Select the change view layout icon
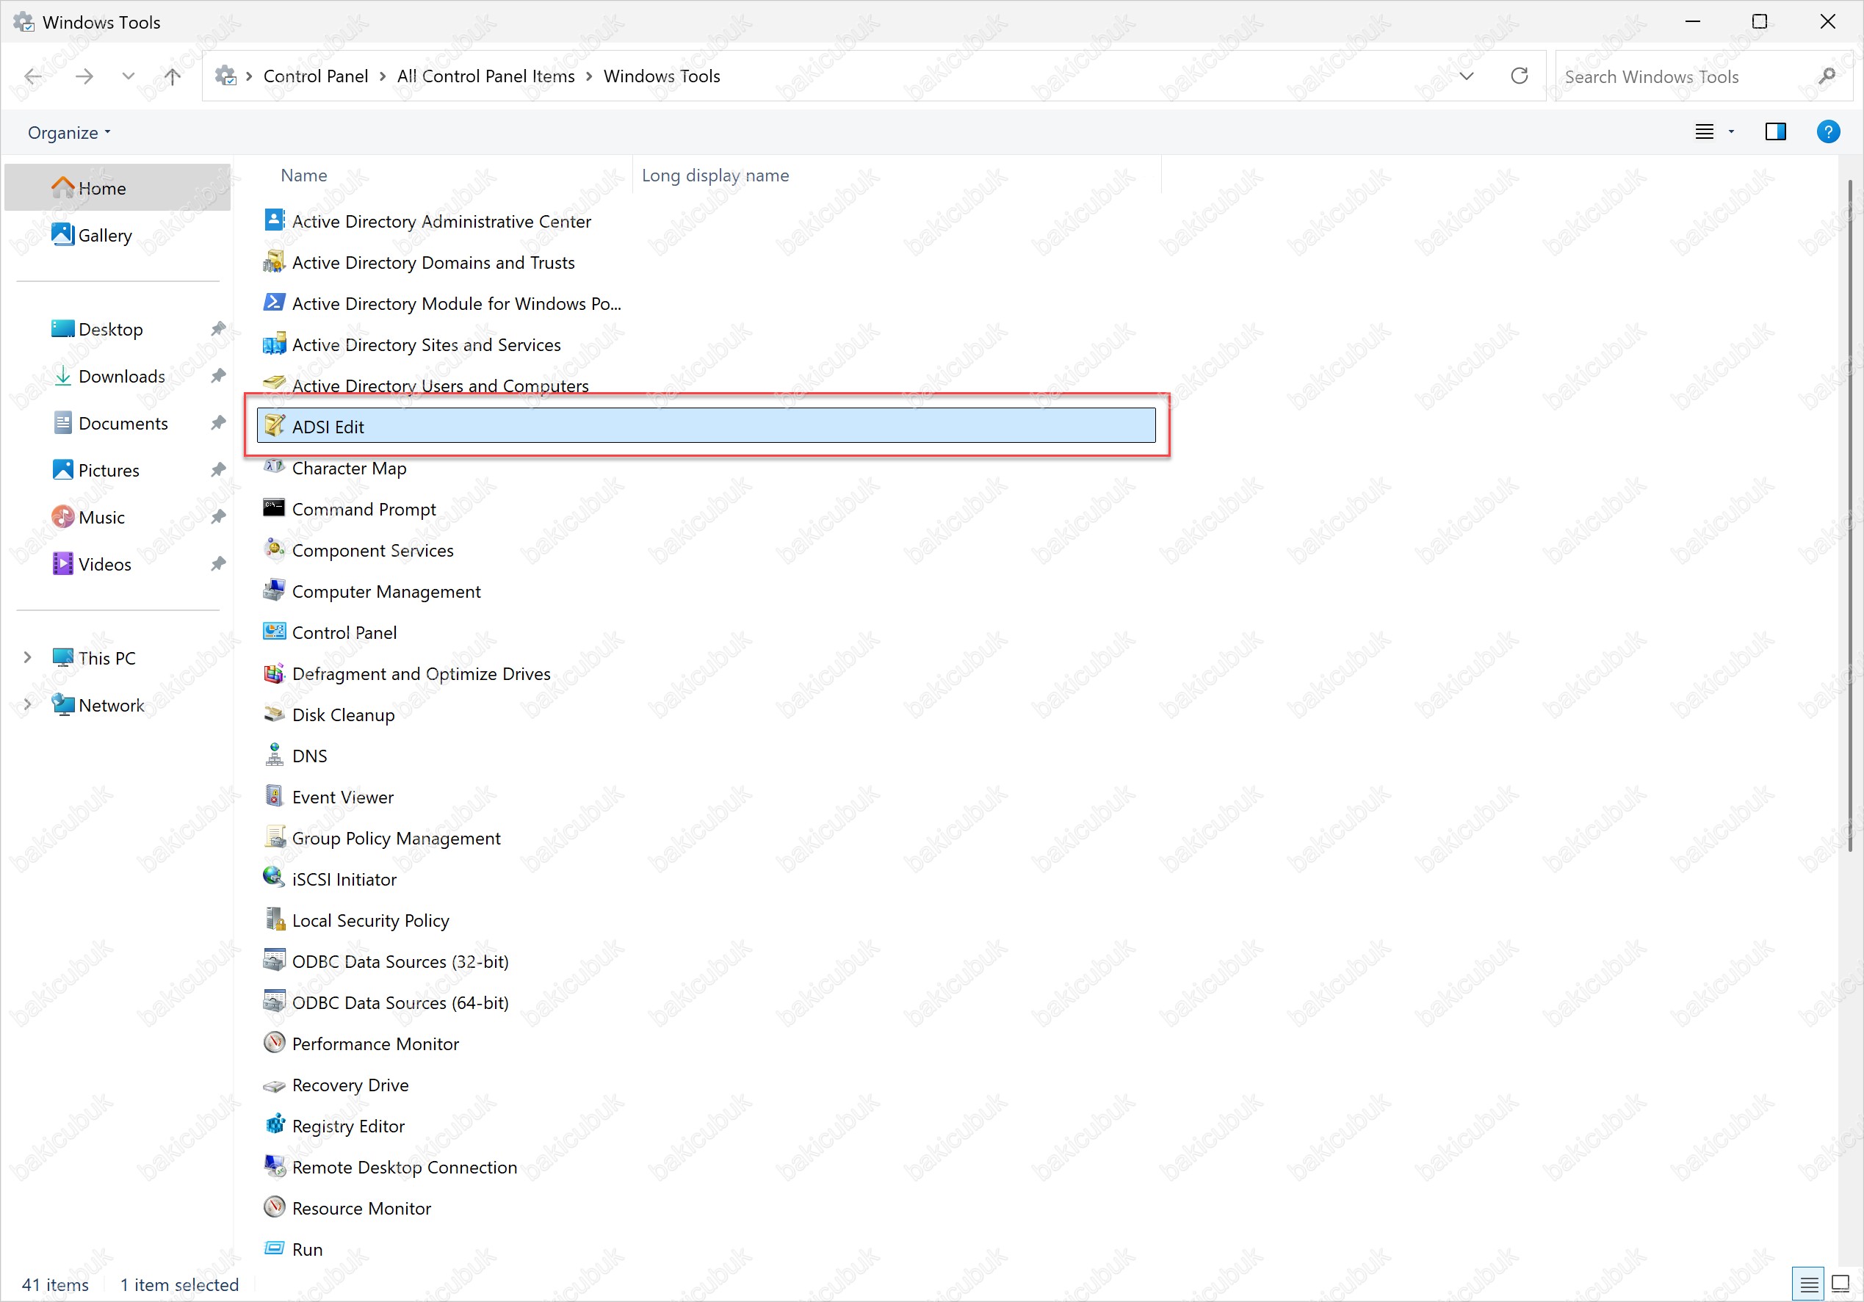The width and height of the screenshot is (1864, 1302). tap(1704, 131)
